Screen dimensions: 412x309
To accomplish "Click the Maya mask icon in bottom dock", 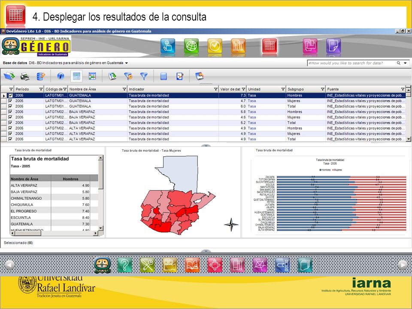I will pyautogui.click(x=103, y=265).
